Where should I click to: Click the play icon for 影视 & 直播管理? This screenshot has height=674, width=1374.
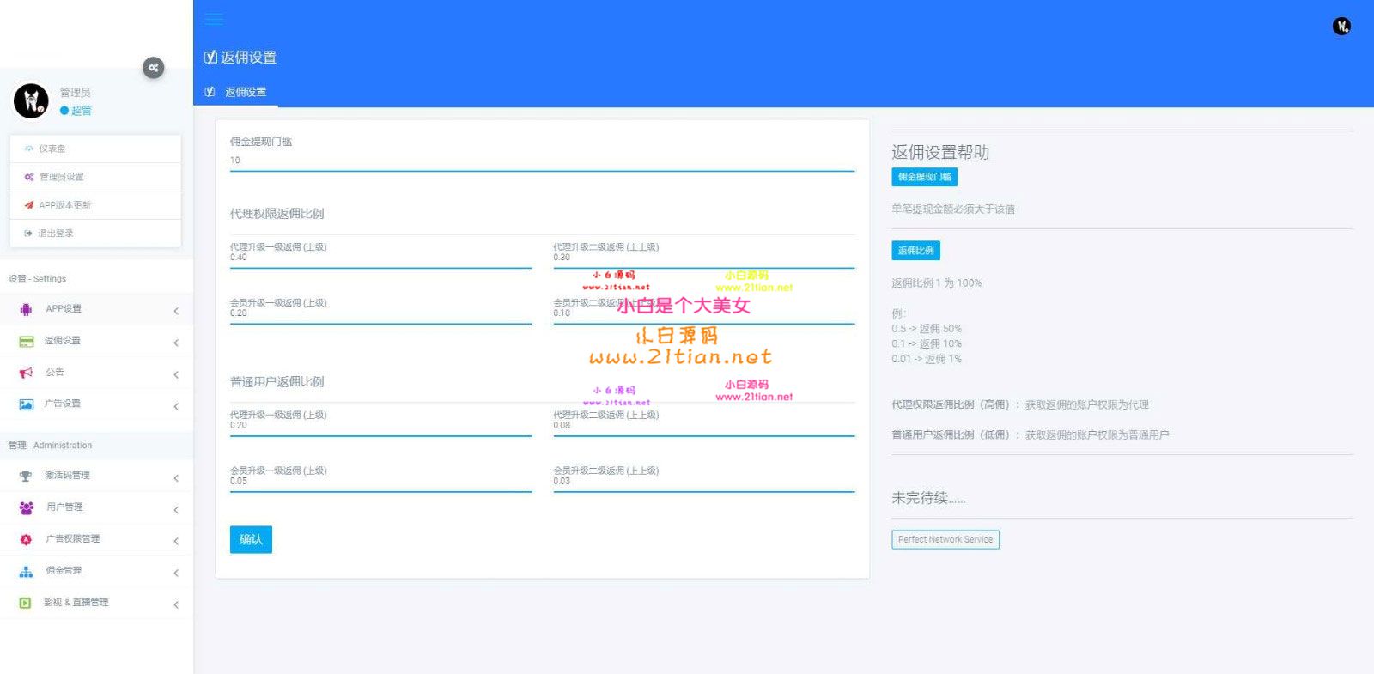click(x=26, y=603)
